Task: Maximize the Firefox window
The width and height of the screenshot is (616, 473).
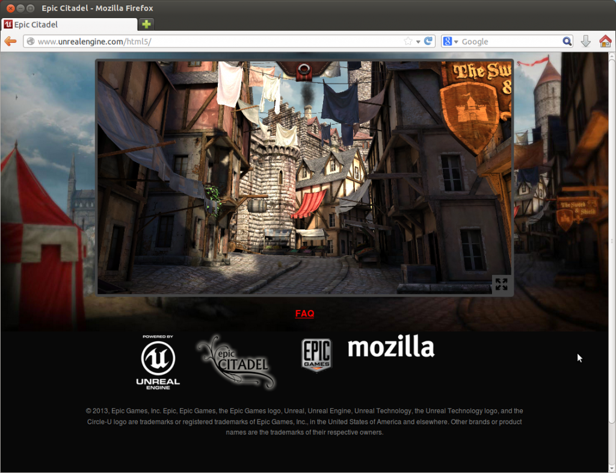Action: click(x=30, y=8)
